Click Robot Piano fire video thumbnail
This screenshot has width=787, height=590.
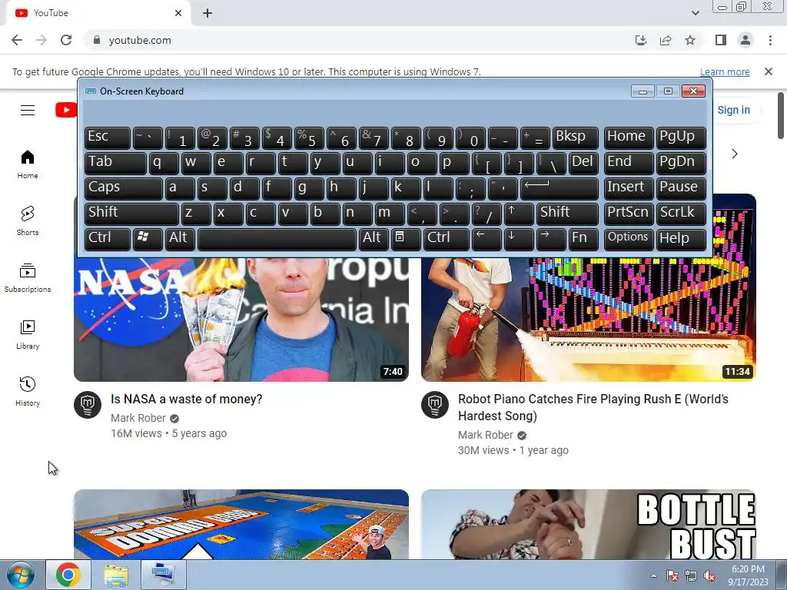[x=589, y=319]
